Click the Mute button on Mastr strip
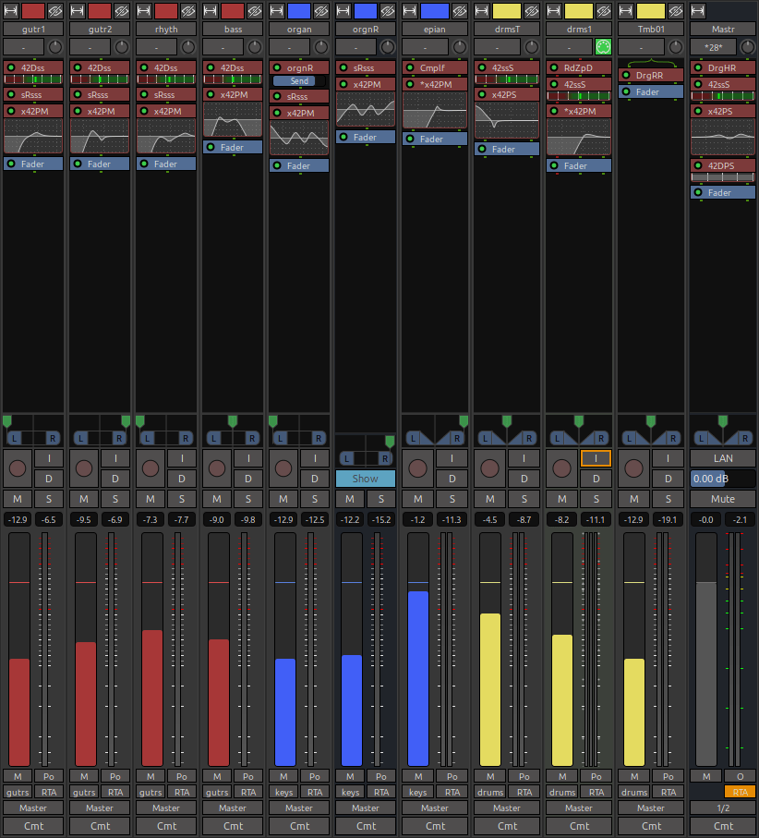 pyautogui.click(x=723, y=499)
